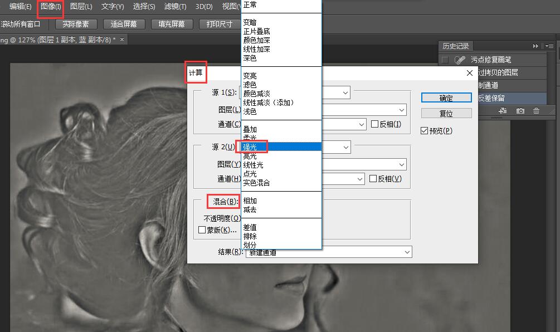560x332 pixels.
Task: Delete the current history state via trash icon
Action: (x=537, y=111)
